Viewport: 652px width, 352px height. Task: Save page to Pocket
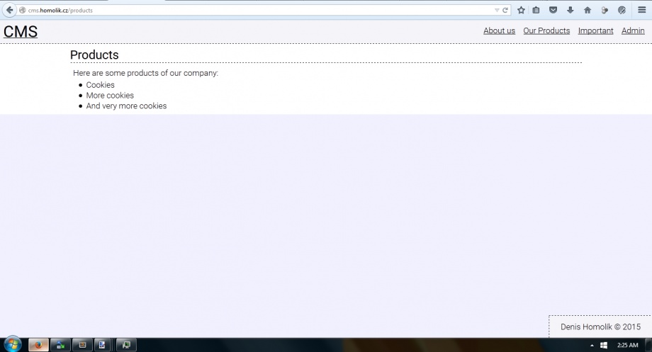click(553, 11)
